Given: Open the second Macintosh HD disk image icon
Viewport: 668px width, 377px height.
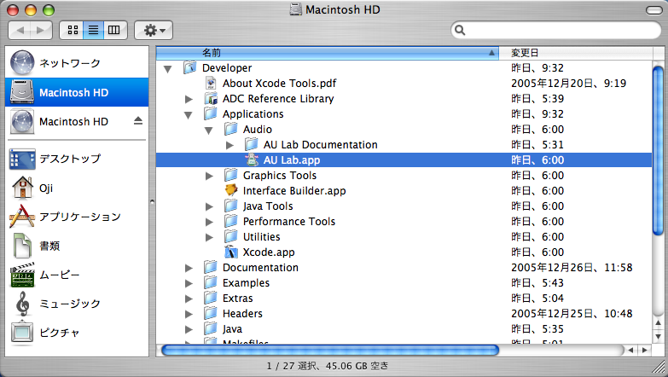Looking at the screenshot, I should click(22, 121).
